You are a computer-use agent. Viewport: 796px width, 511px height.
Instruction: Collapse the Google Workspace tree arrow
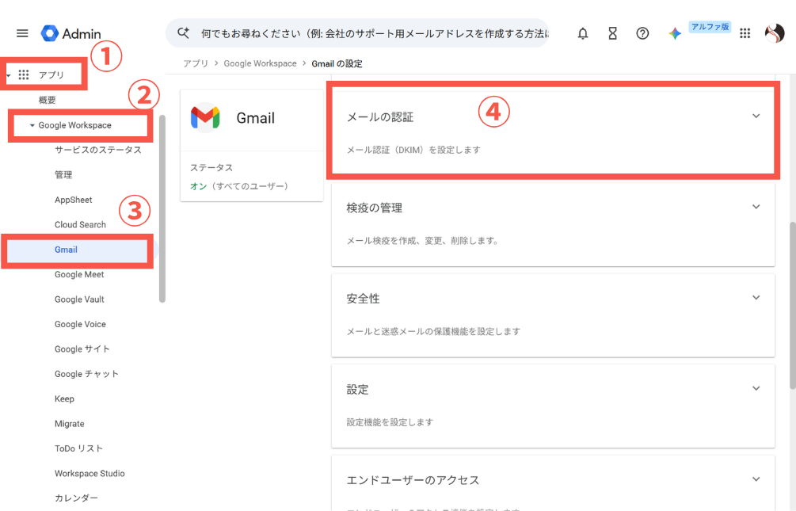(x=32, y=125)
